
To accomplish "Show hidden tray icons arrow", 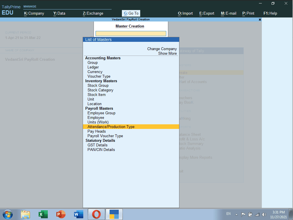I will click(x=236, y=215).
